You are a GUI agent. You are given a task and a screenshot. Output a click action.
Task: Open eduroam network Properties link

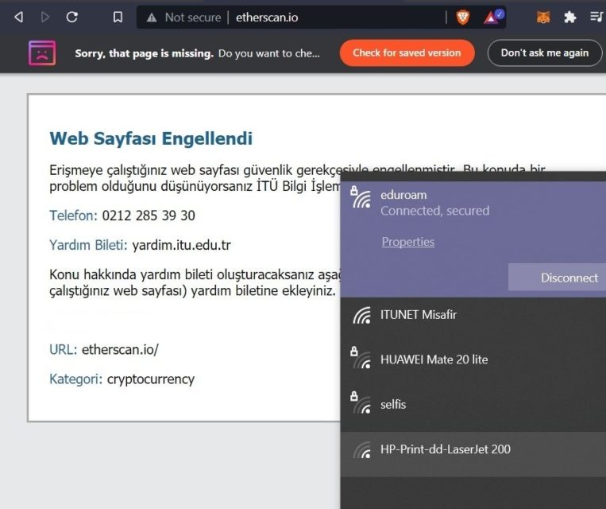click(x=407, y=242)
